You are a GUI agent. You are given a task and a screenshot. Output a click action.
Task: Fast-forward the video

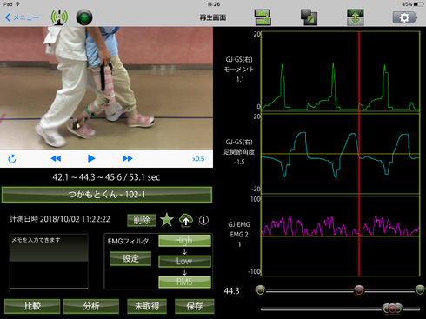[127, 158]
